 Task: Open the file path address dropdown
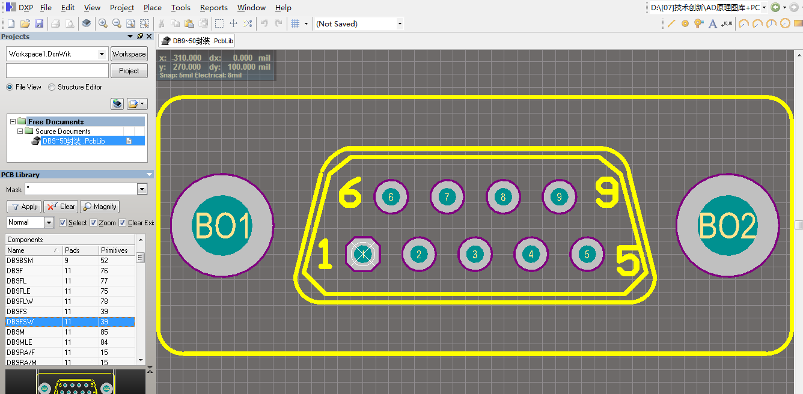764,7
